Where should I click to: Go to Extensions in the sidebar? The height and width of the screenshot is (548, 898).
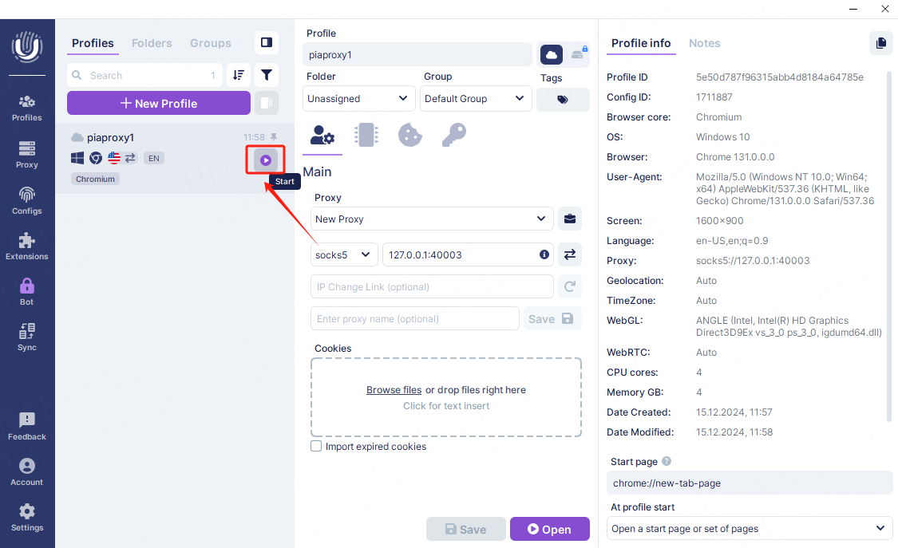[27, 246]
